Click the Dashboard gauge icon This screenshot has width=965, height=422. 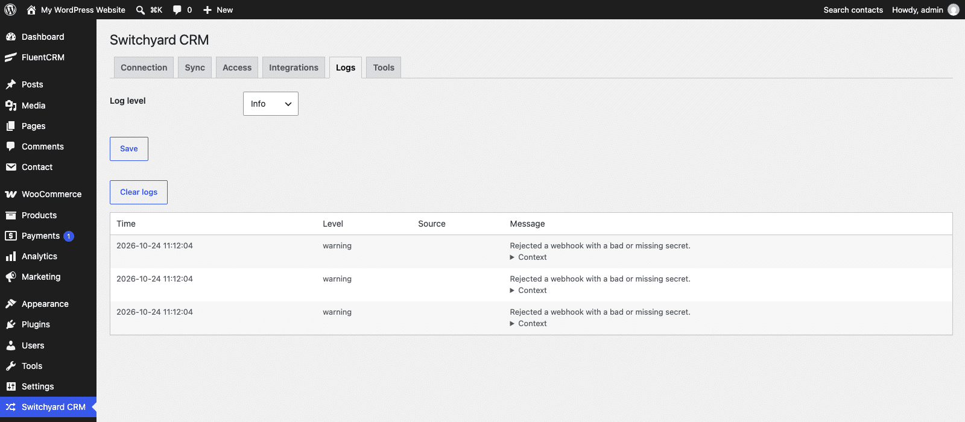11,37
